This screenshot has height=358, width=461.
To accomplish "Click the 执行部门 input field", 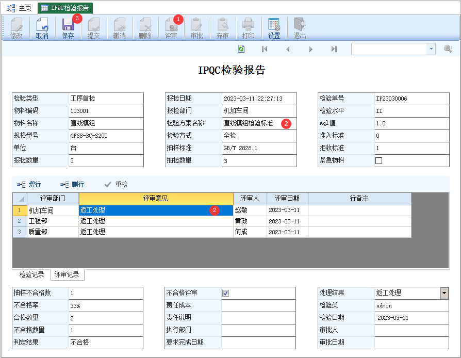I will 258,330.
